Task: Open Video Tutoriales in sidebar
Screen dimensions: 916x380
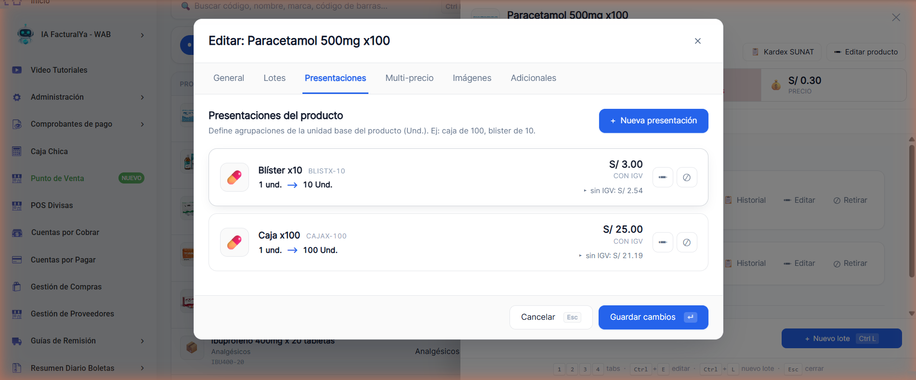Action: [59, 70]
